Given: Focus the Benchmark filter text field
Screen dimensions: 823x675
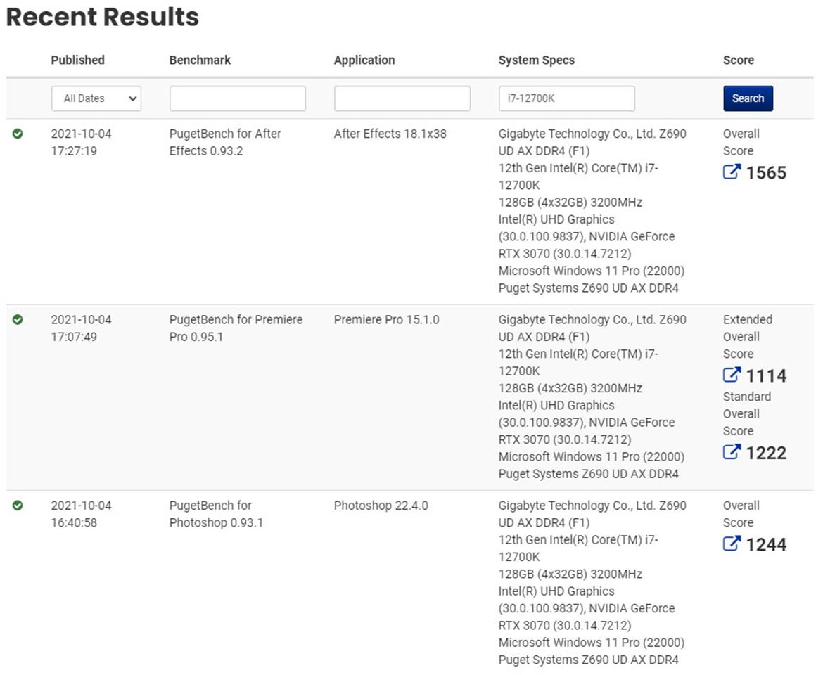Looking at the screenshot, I should [238, 98].
